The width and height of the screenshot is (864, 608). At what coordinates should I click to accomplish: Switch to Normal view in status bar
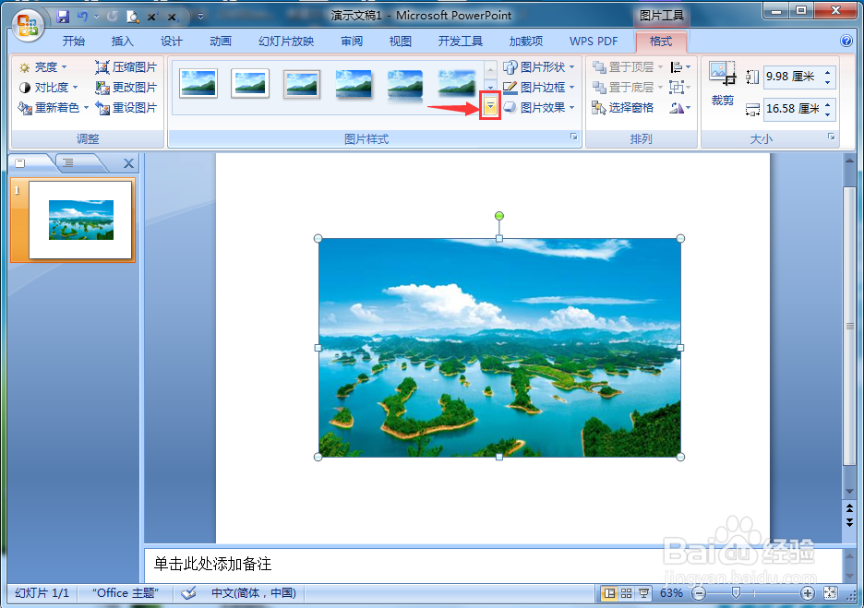(609, 593)
